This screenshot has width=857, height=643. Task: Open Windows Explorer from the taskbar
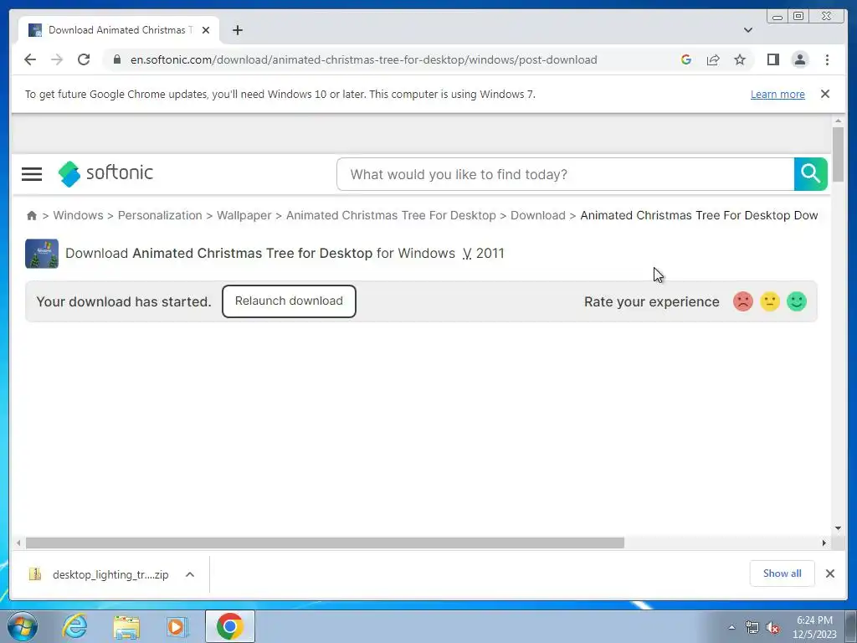coord(126,626)
